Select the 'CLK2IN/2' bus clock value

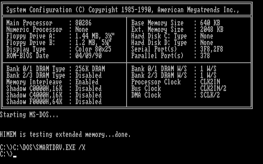(x=213, y=89)
